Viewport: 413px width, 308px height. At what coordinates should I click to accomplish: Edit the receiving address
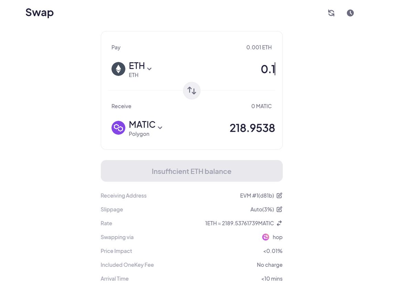click(x=279, y=196)
